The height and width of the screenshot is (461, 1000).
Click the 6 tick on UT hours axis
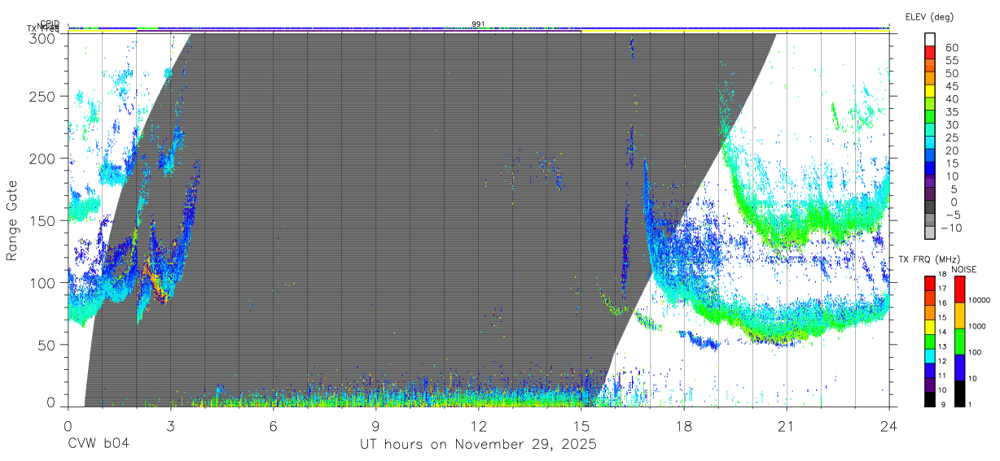tap(274, 425)
